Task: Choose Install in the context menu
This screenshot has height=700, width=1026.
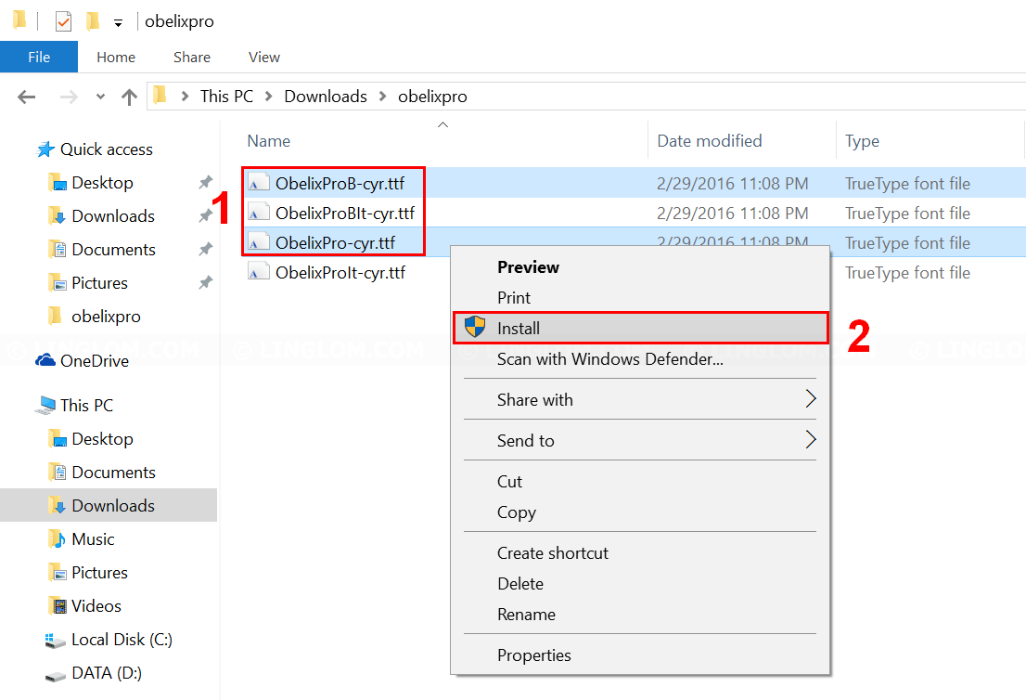Action: (641, 328)
